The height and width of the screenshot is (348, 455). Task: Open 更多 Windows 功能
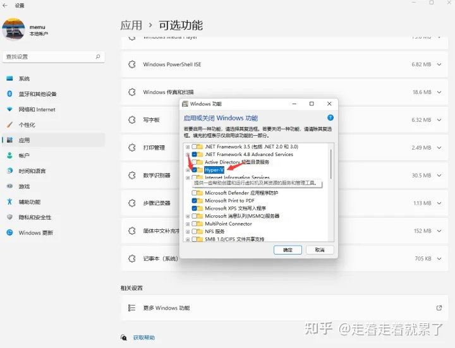(284, 308)
